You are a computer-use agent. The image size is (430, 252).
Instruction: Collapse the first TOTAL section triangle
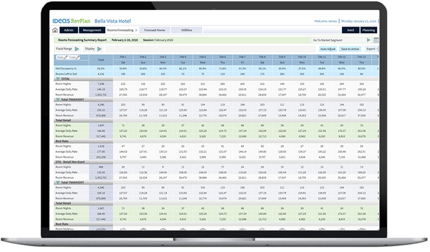(x=58, y=79)
